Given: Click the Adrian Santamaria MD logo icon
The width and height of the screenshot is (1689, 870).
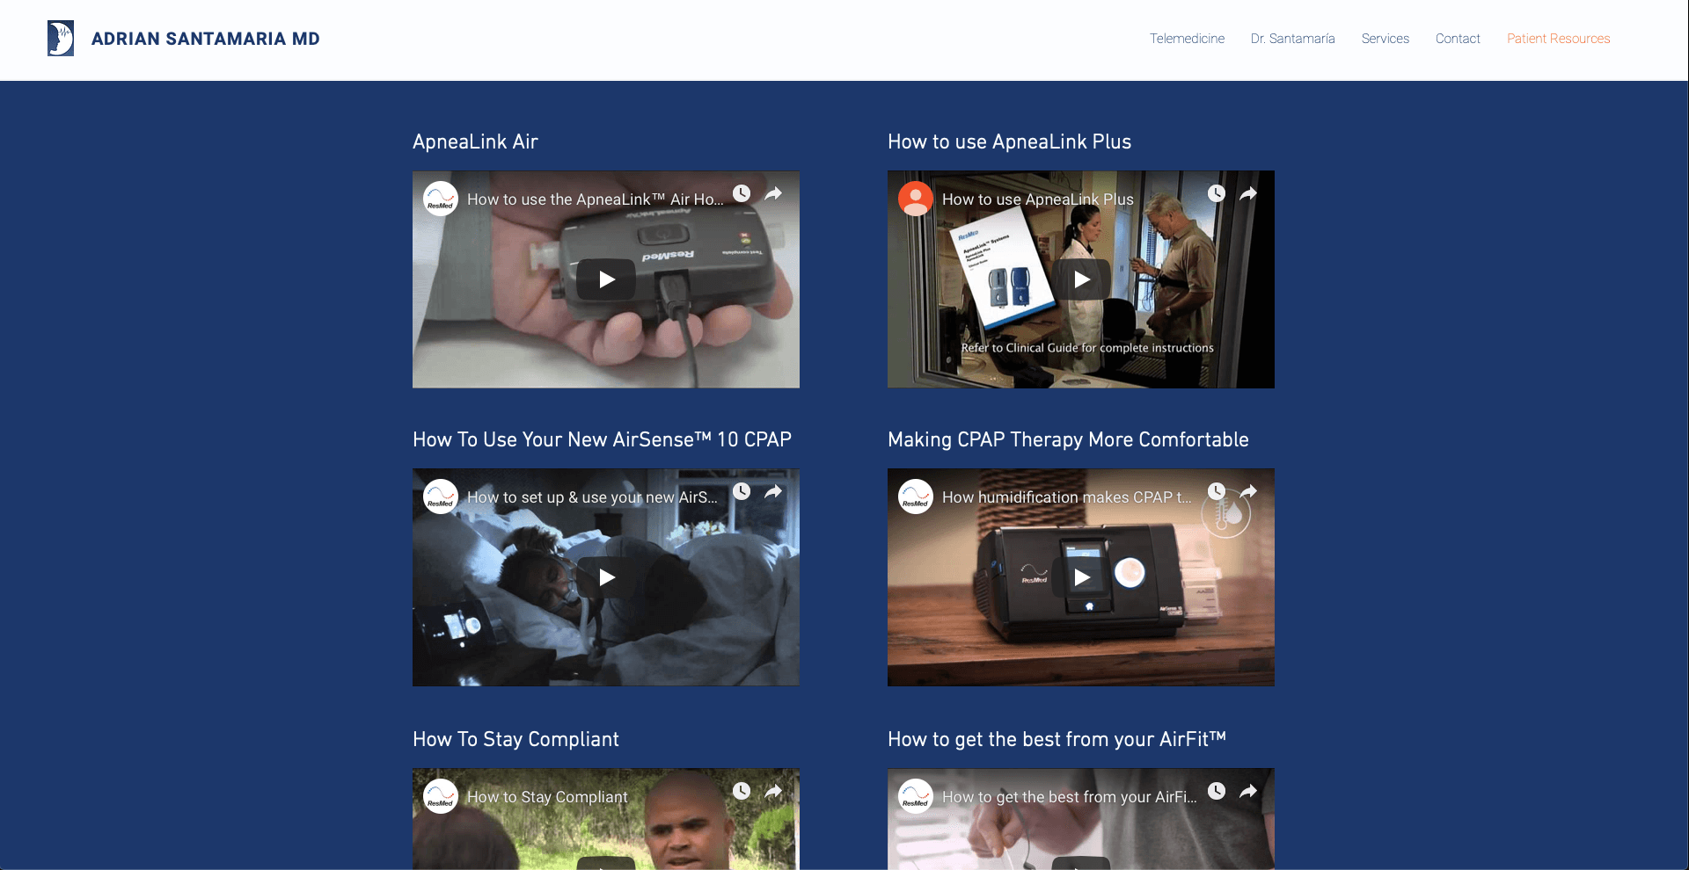Looking at the screenshot, I should point(61,39).
